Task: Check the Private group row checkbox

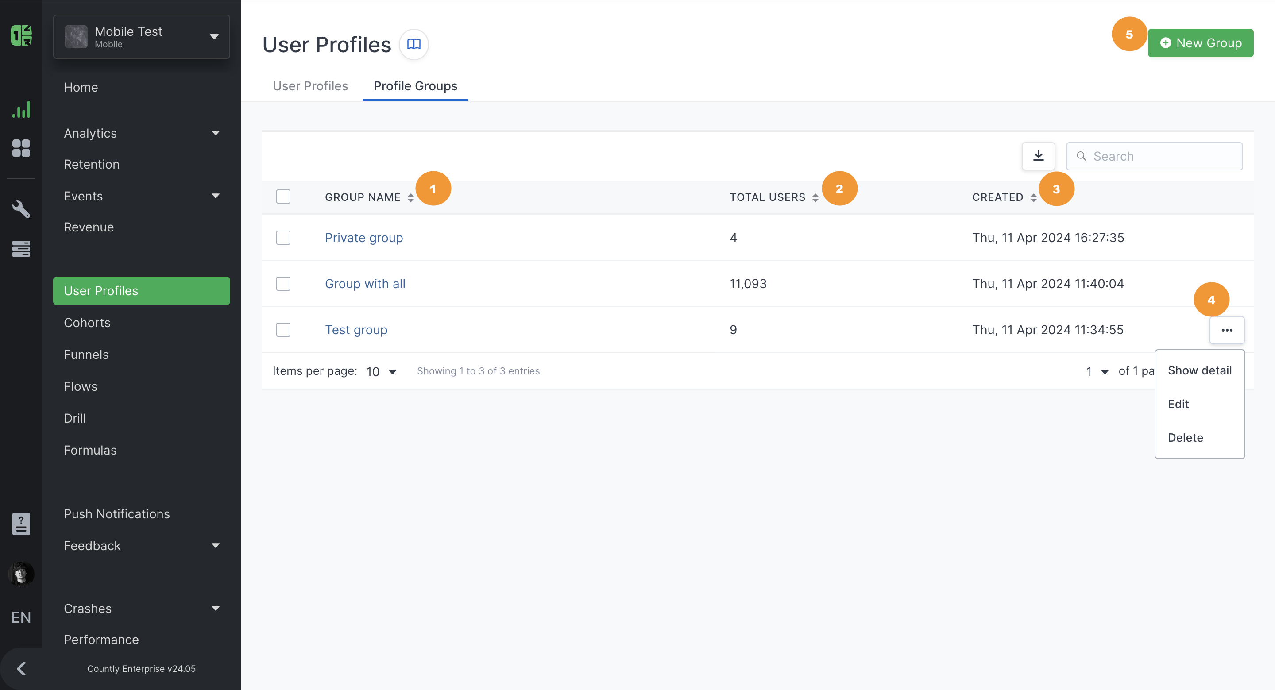Action: point(283,238)
